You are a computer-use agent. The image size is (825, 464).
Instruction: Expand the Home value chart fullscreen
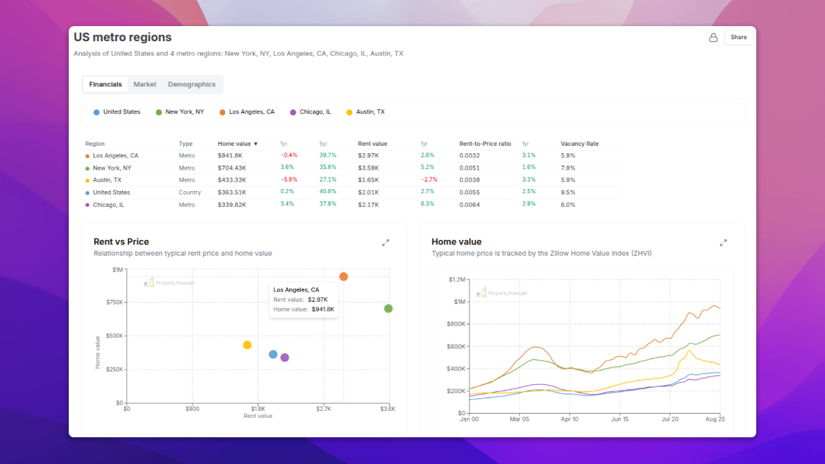[723, 243]
